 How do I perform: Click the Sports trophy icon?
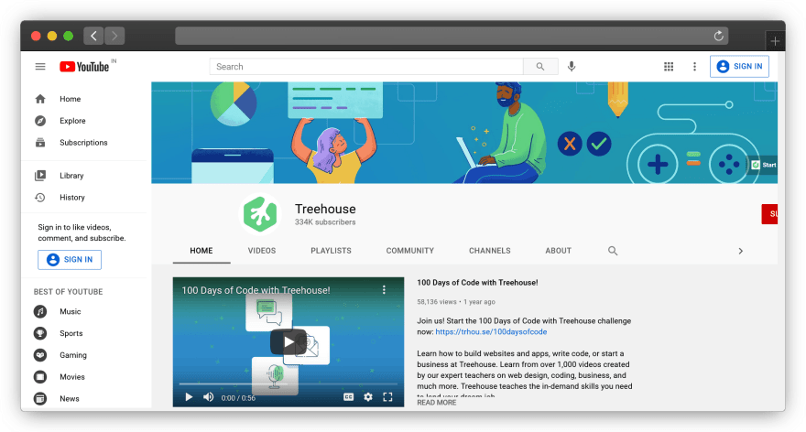click(x=40, y=333)
